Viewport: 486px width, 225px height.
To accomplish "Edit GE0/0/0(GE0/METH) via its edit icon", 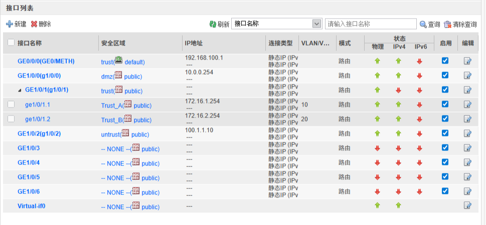I will pyautogui.click(x=467, y=61).
